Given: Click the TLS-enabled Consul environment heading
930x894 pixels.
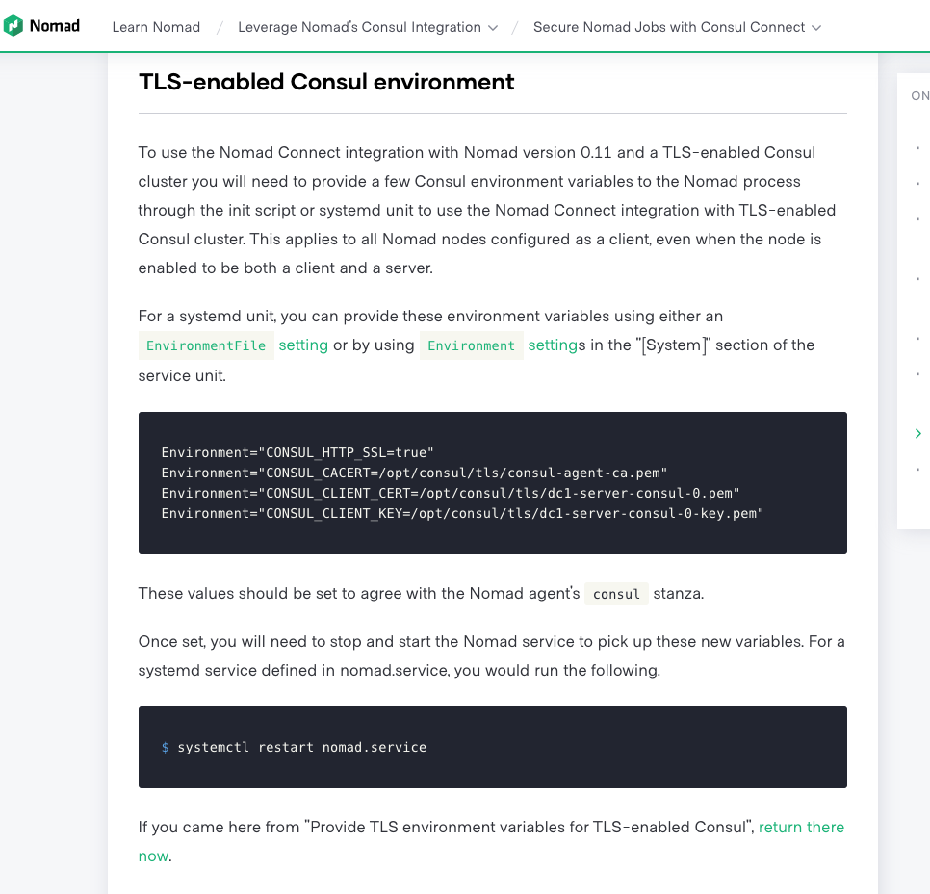Looking at the screenshot, I should [x=326, y=82].
